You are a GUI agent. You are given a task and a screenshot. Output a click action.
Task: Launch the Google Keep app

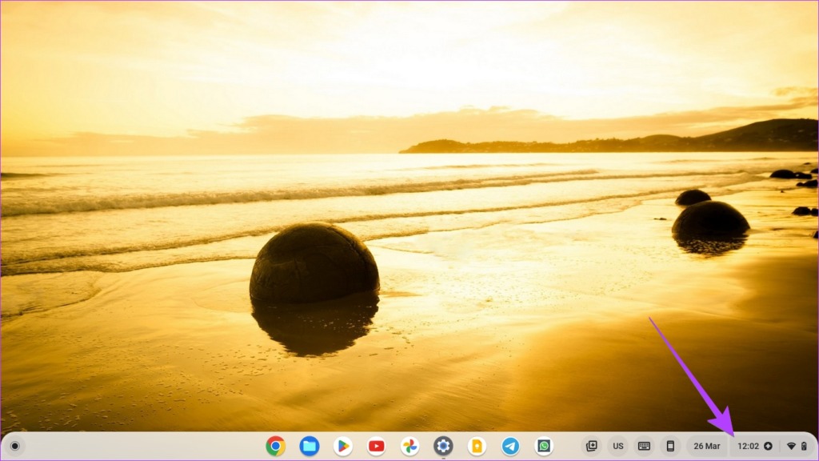click(477, 446)
